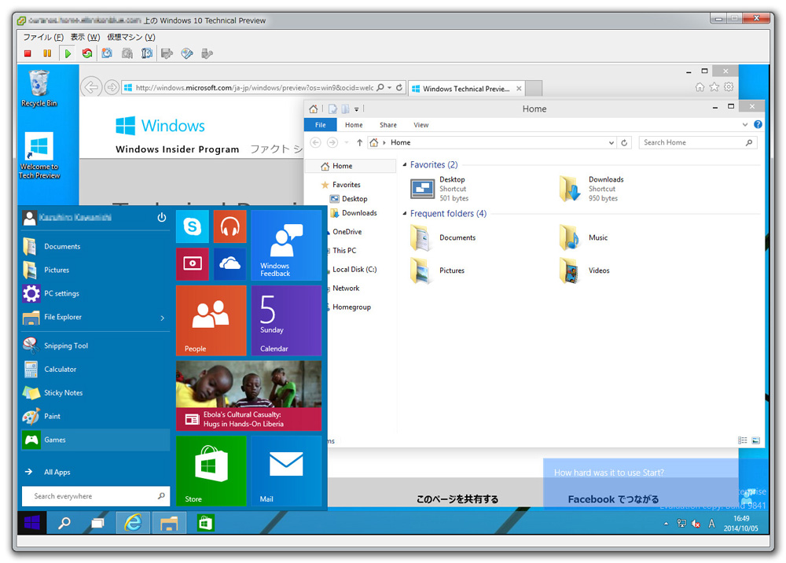This screenshot has height=563, width=786.
Task: Click the CD/DVD drive toolbar icon
Action: tap(187, 53)
